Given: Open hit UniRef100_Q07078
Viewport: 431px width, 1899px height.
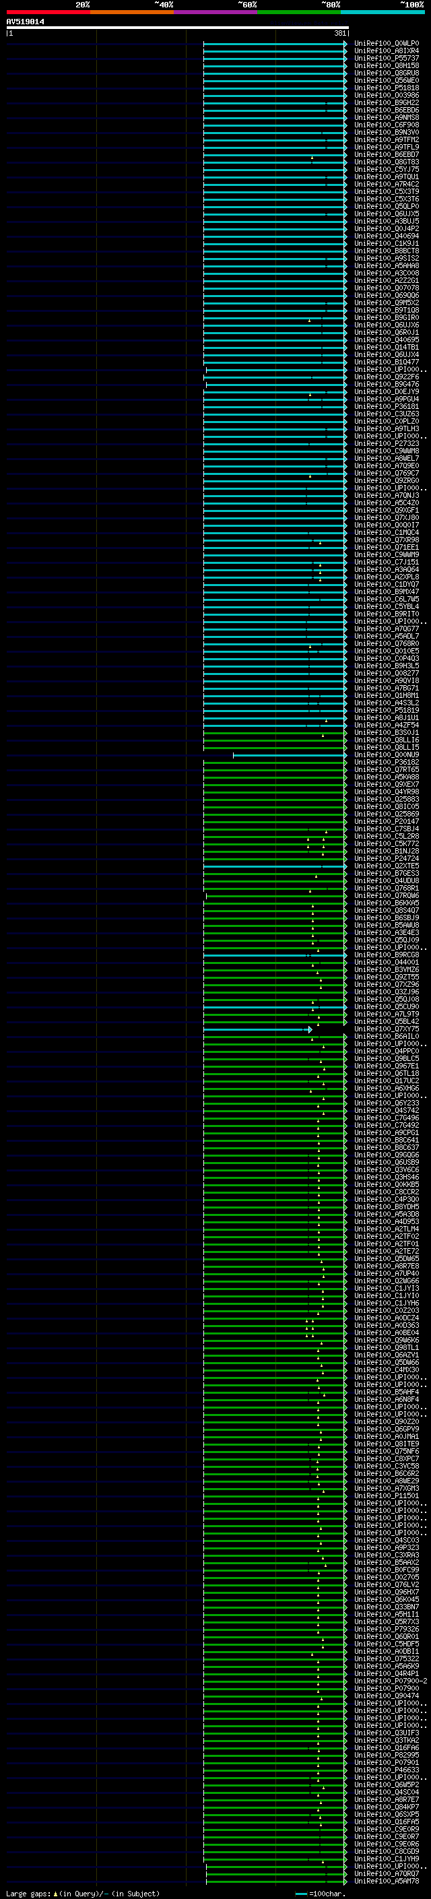Looking at the screenshot, I should tap(386, 288).
